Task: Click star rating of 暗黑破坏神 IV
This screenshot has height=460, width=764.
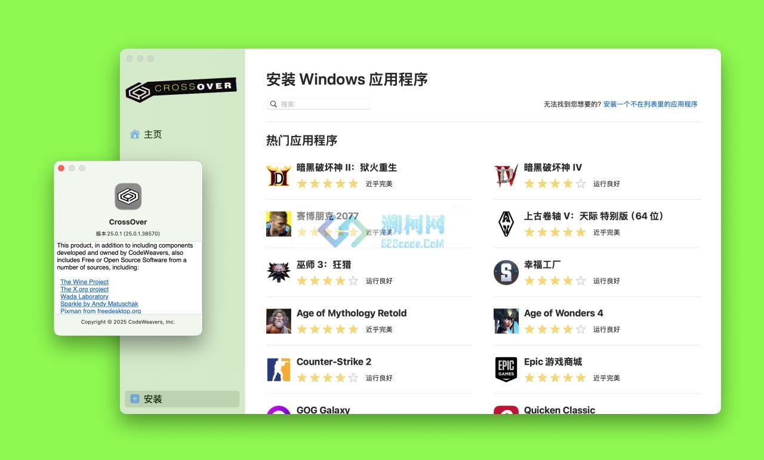Action: [554, 184]
